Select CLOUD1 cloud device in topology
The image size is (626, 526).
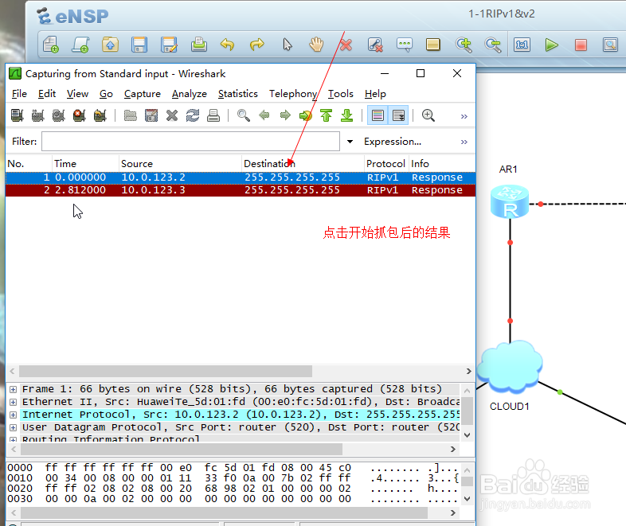click(510, 366)
